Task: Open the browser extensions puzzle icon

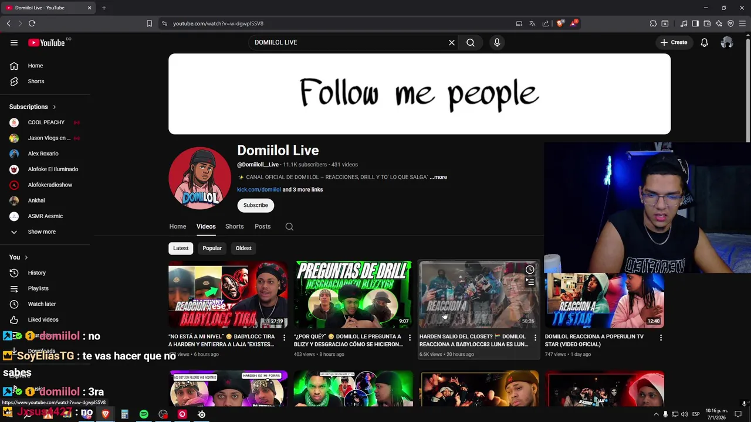Action: (653, 23)
